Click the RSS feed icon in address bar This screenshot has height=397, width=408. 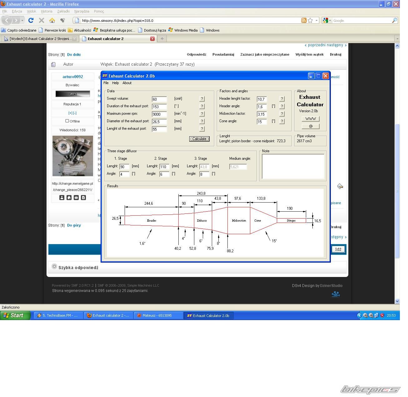(304, 20)
